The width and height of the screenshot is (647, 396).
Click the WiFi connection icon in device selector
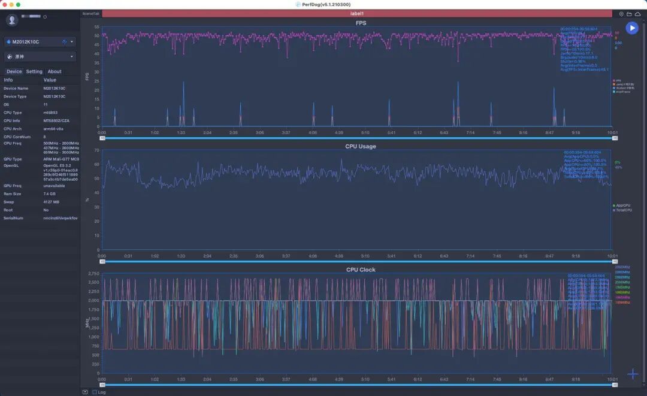(64, 42)
